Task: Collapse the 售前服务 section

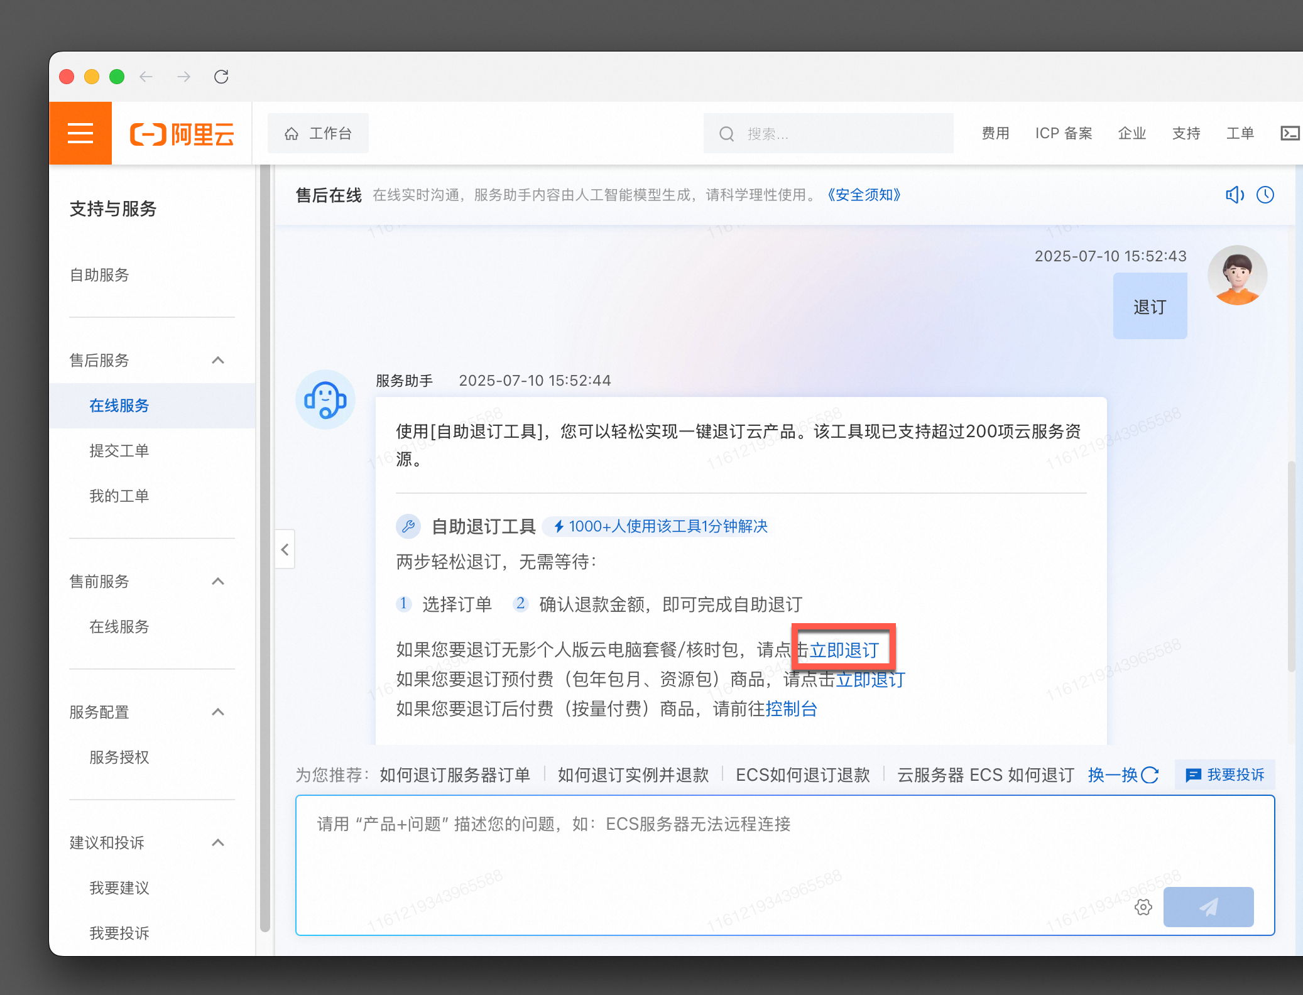Action: coord(218,581)
